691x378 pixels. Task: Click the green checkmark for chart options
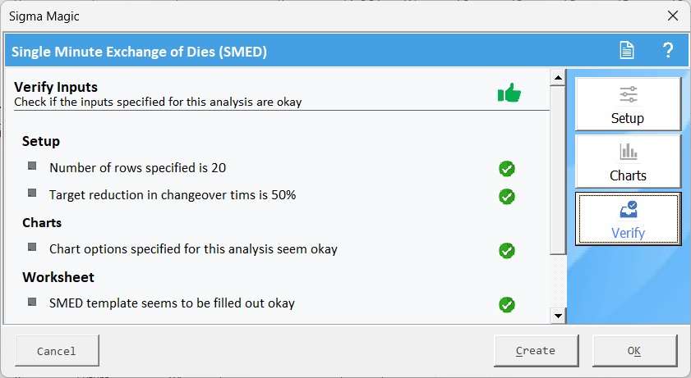click(x=507, y=251)
